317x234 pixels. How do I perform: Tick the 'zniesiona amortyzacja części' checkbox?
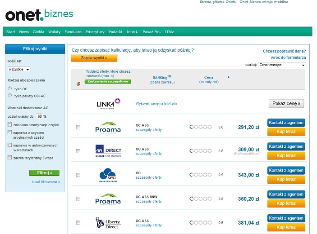click(10, 124)
